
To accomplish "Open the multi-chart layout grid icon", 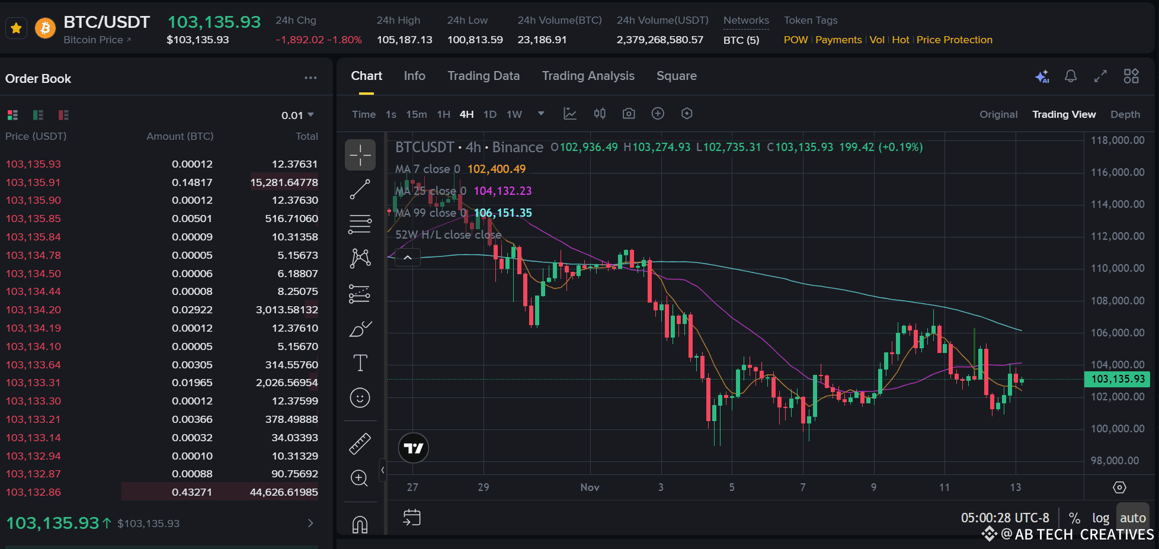I will 1131,76.
